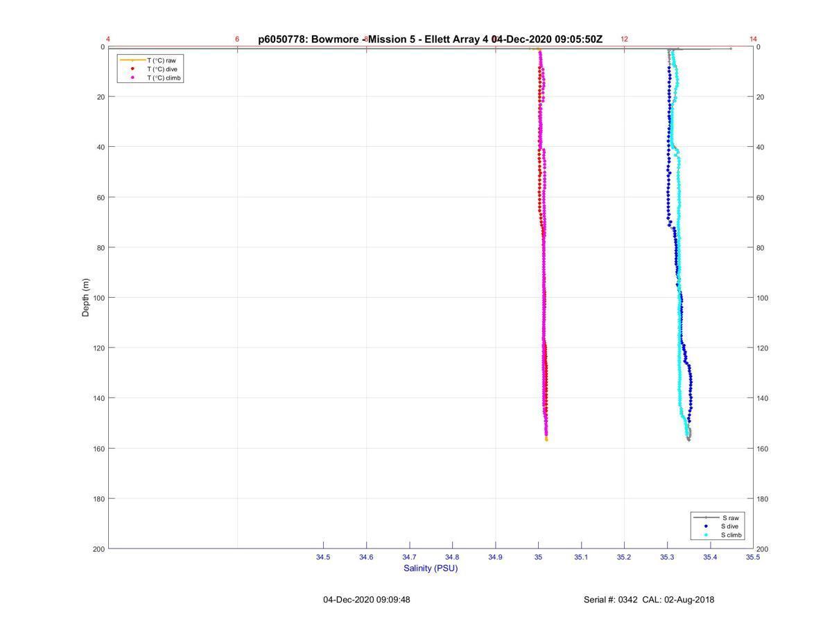
Task: Click the gray line marker for S raw
Action: 707,517
